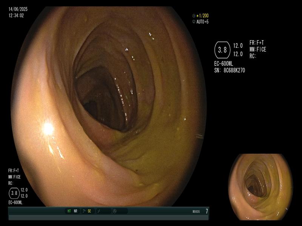The height and width of the screenshot is (226, 302).
Task: Click the EC-600WL model text in the right panel
Action: tap(223, 64)
